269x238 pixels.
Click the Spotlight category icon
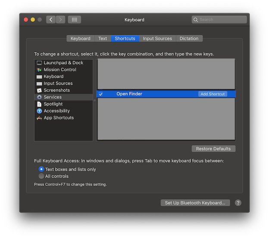[x=39, y=104]
